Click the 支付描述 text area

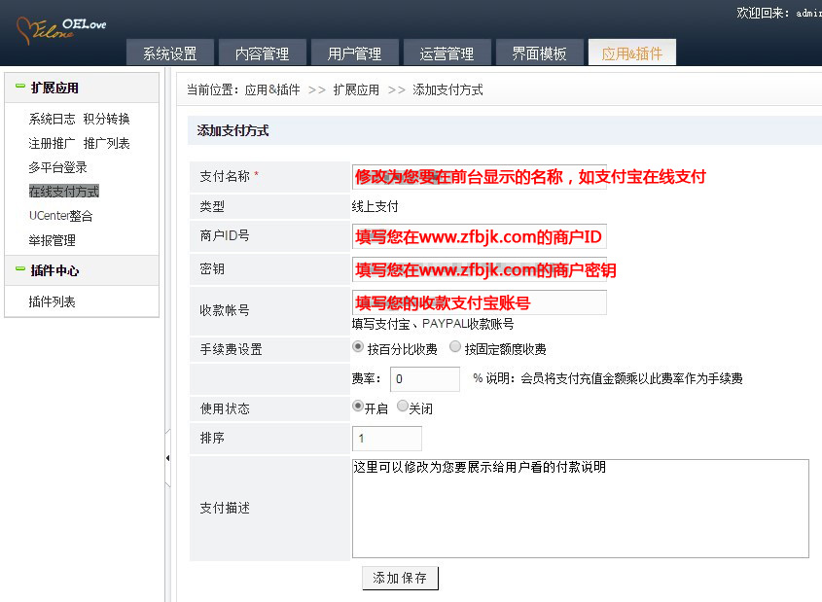pyautogui.click(x=581, y=509)
